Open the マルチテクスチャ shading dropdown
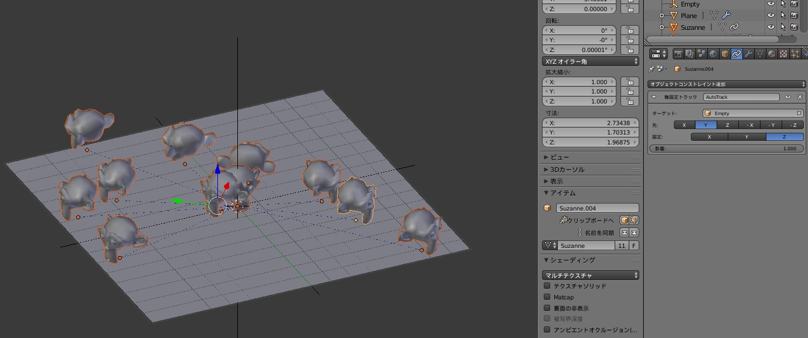 click(x=591, y=275)
